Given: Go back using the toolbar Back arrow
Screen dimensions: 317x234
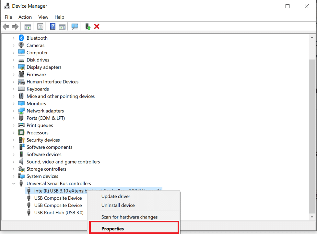Looking at the screenshot, I should (6, 27).
